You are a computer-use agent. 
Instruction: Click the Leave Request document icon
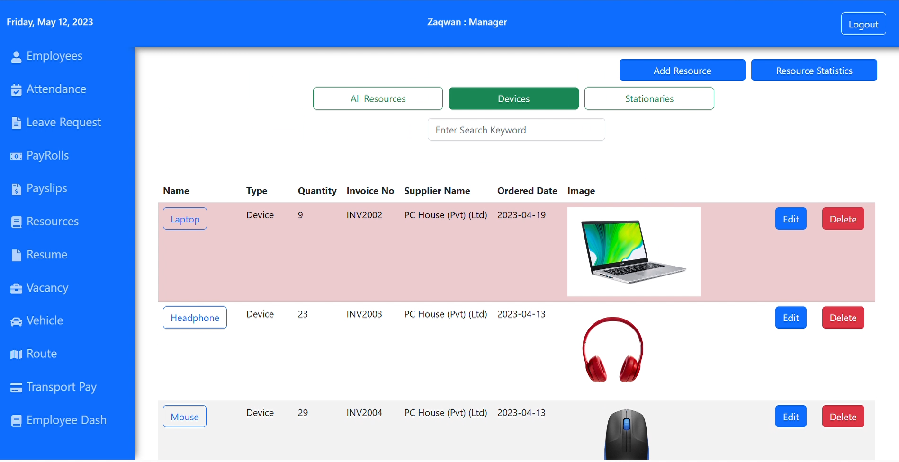click(x=16, y=123)
